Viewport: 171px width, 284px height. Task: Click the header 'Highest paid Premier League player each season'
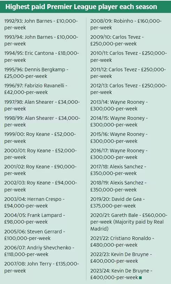tap(81, 7)
